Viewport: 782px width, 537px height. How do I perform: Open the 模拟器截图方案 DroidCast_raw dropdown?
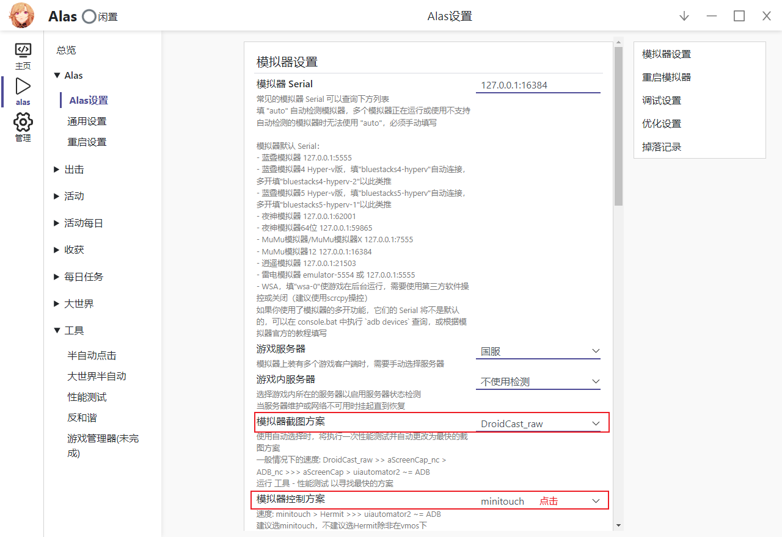[x=538, y=423]
